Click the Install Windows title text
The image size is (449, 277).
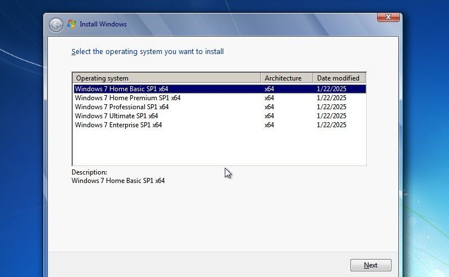tap(103, 24)
